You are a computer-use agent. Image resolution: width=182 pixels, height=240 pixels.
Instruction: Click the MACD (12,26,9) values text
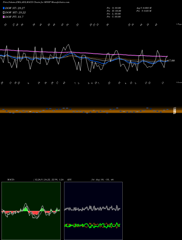48,180
